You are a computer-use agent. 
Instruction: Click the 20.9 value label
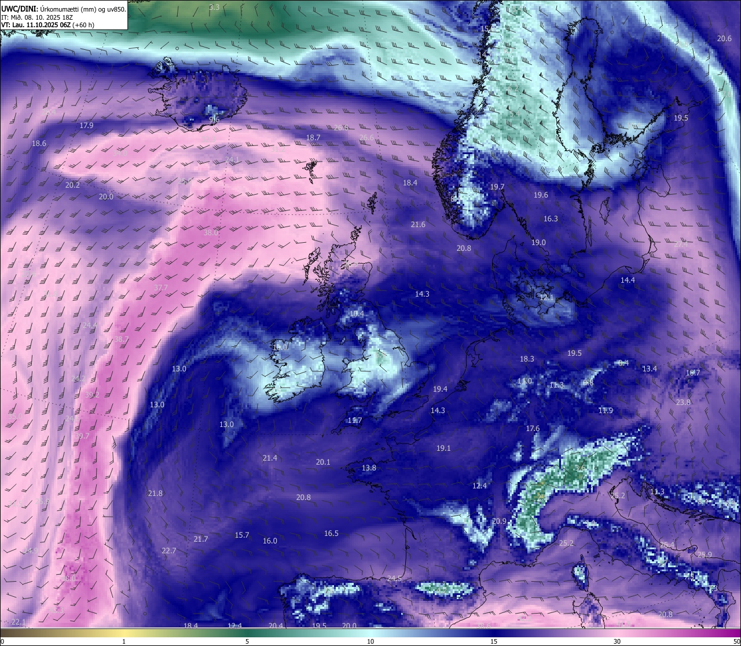pyautogui.click(x=499, y=521)
